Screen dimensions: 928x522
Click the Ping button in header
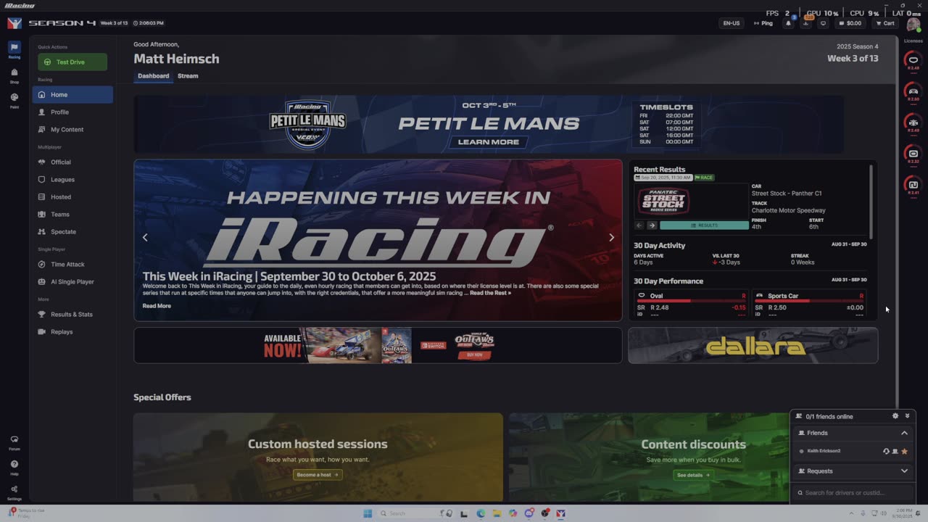[x=763, y=23]
